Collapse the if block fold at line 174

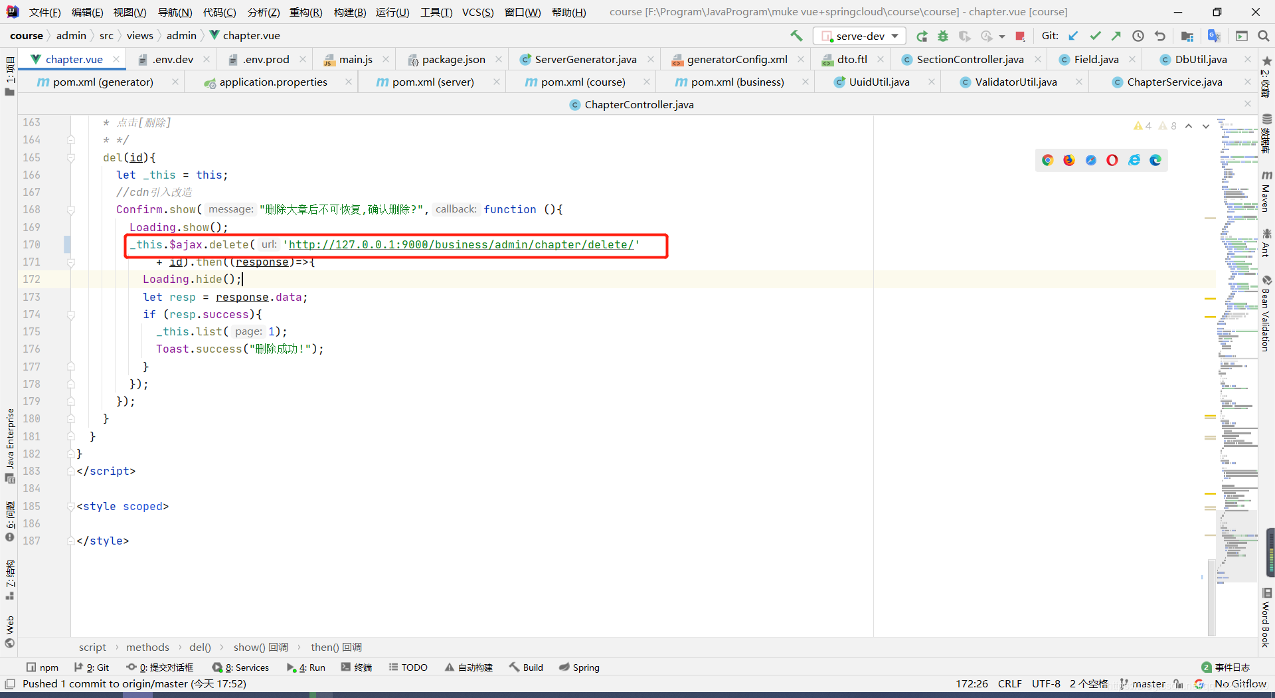pyautogui.click(x=70, y=315)
